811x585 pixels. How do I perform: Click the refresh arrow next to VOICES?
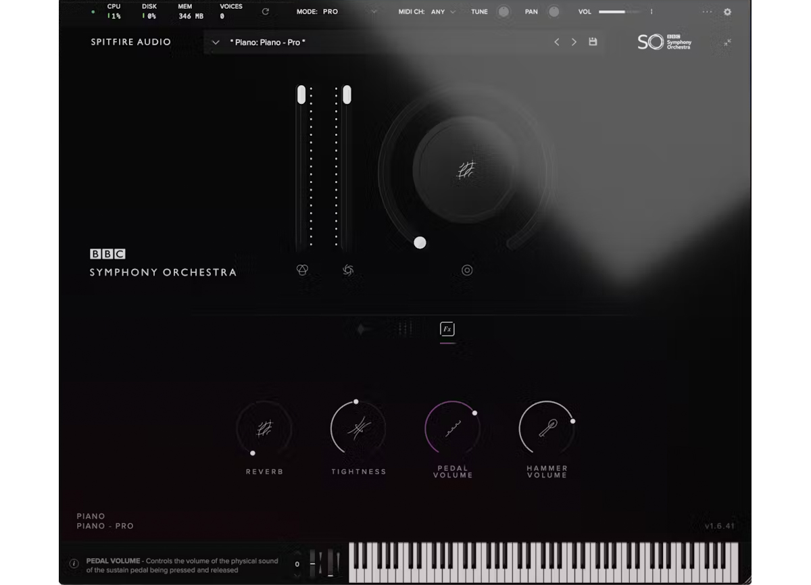[x=265, y=12]
